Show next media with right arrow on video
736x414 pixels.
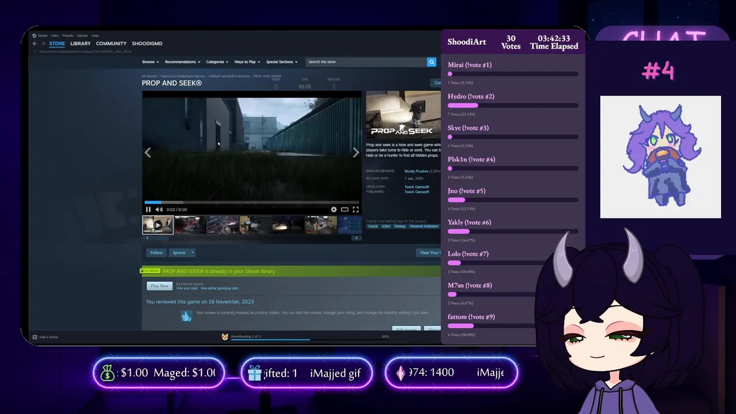(x=356, y=152)
